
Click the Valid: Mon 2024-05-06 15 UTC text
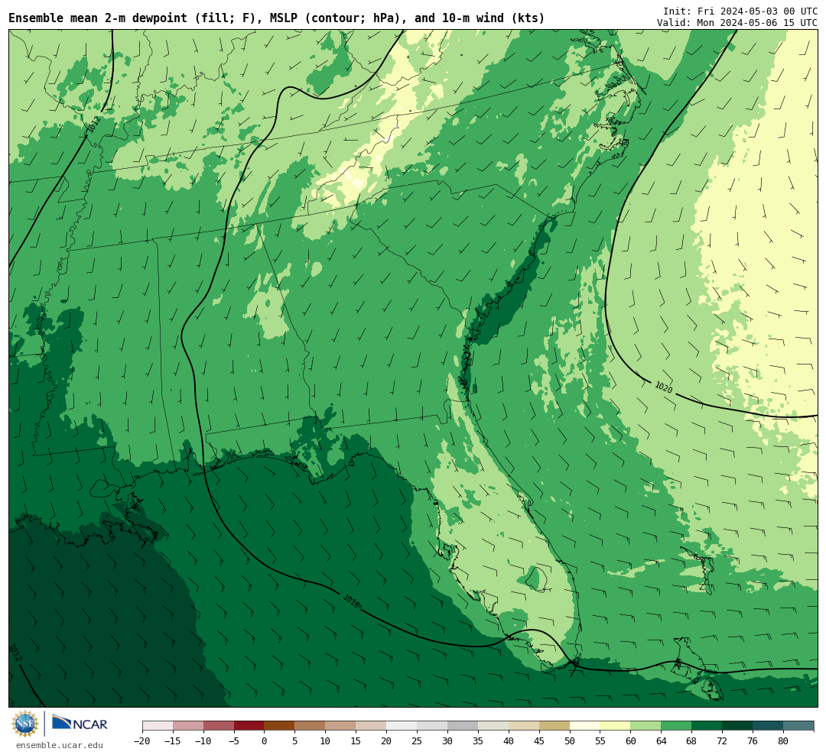[x=737, y=23]
